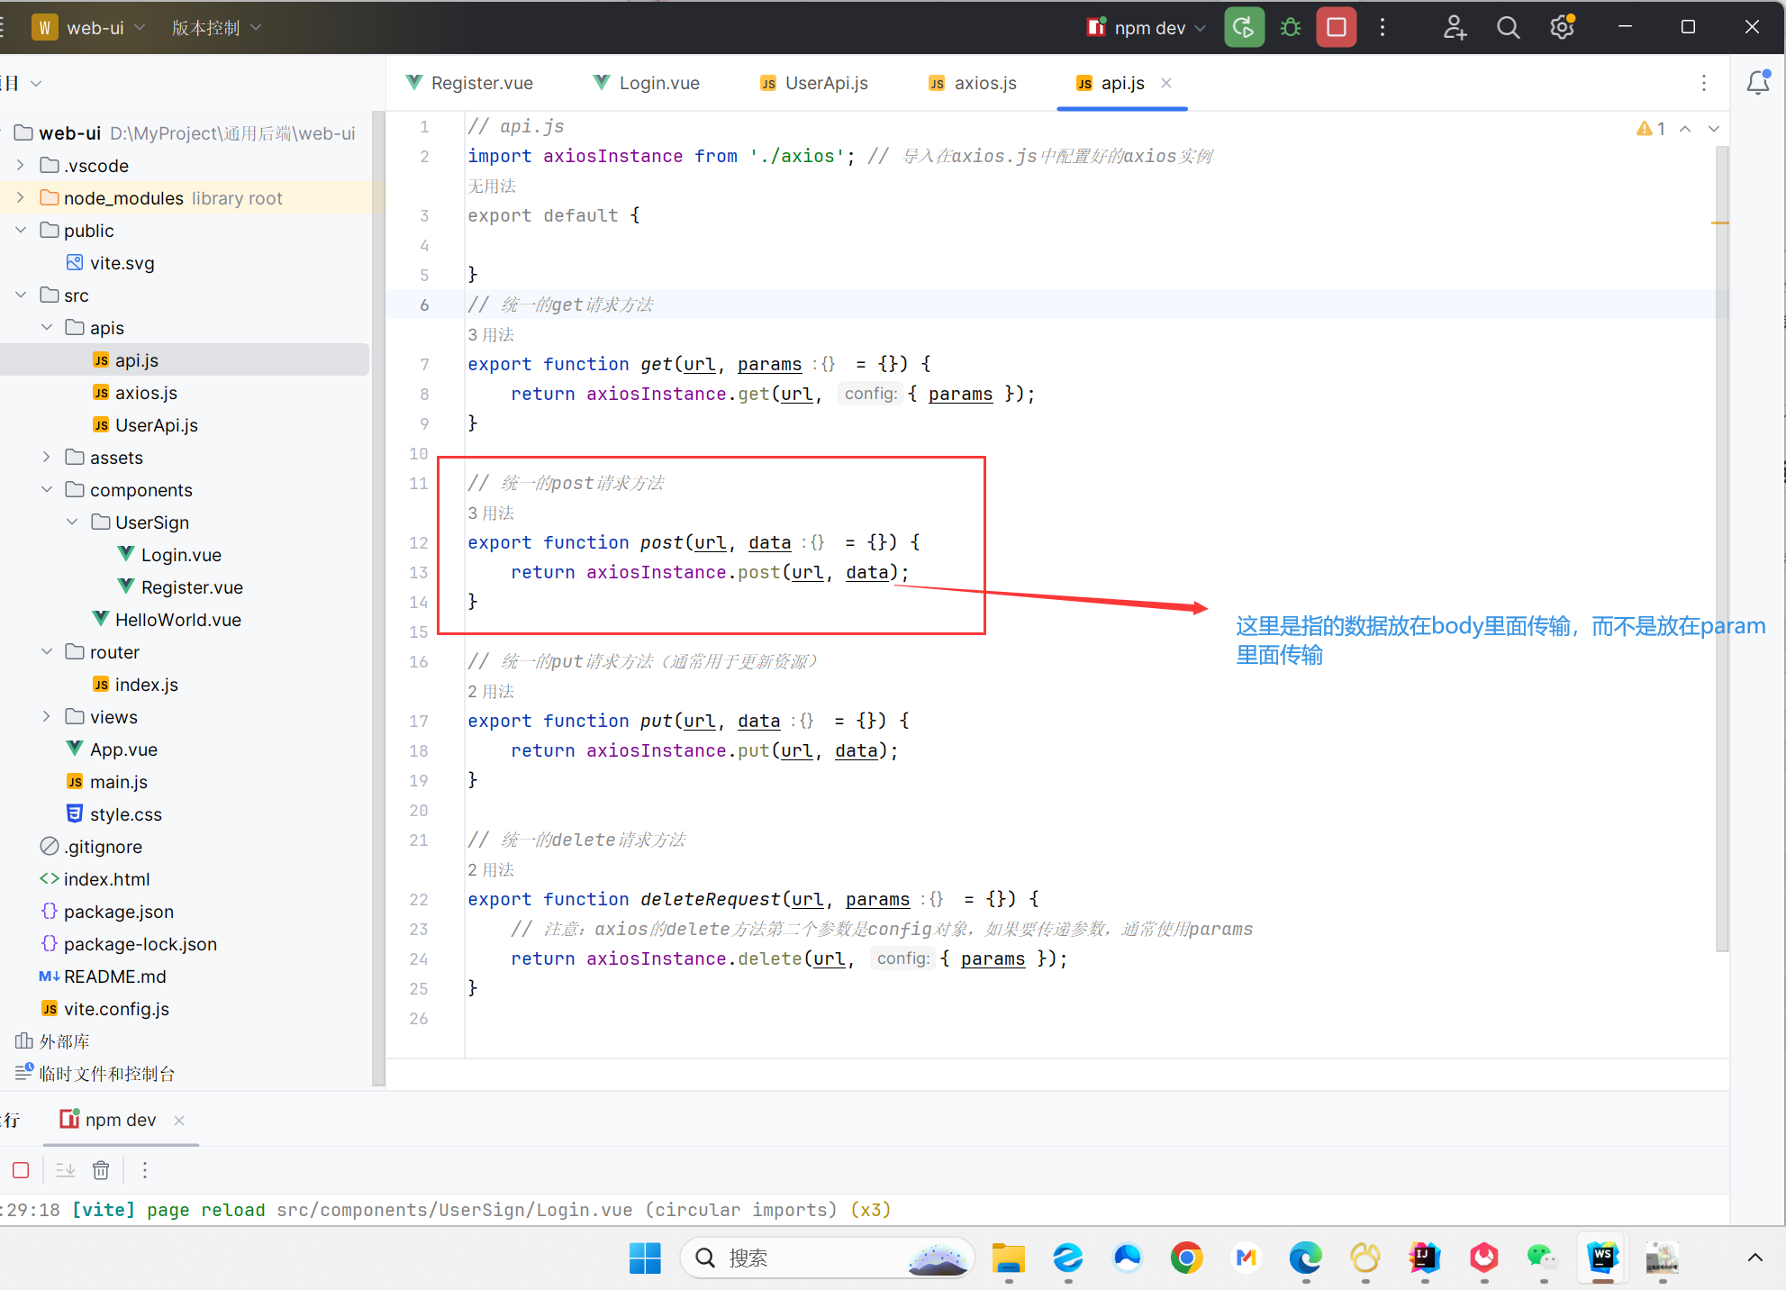Collapse the public folder
Viewport: 1786px width, 1290px height.
pos(21,231)
